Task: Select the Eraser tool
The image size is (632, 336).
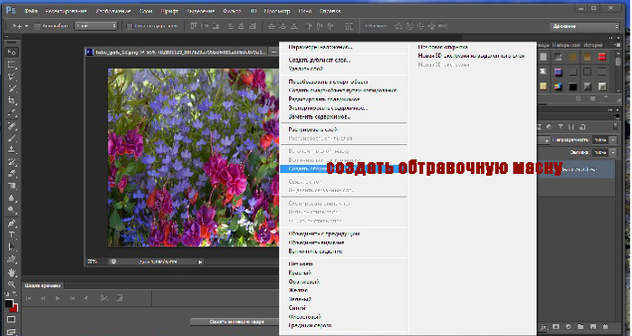Action: (11, 174)
